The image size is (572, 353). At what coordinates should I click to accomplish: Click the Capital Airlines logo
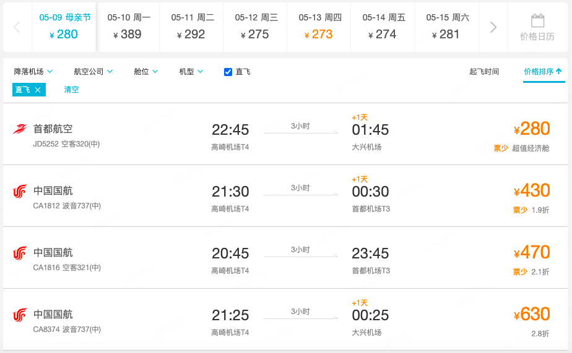(20, 129)
